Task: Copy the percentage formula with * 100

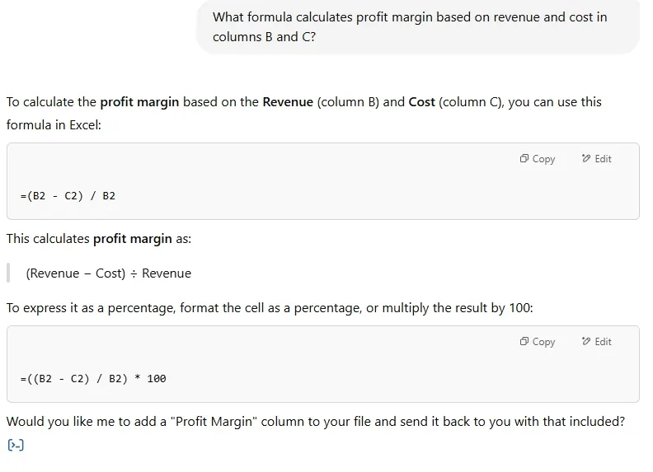Action: click(538, 342)
